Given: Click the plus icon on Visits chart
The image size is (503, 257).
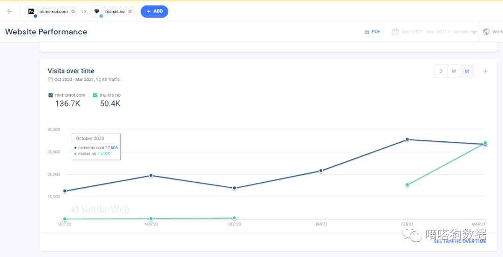Looking at the screenshot, I should point(485,71).
